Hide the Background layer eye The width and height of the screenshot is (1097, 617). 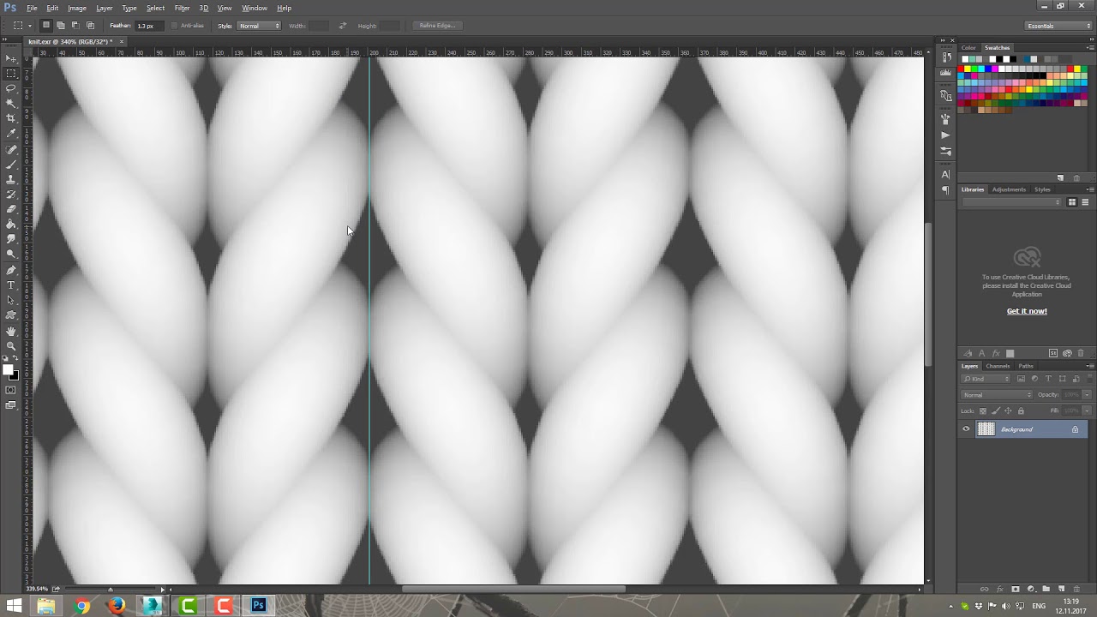coord(967,429)
